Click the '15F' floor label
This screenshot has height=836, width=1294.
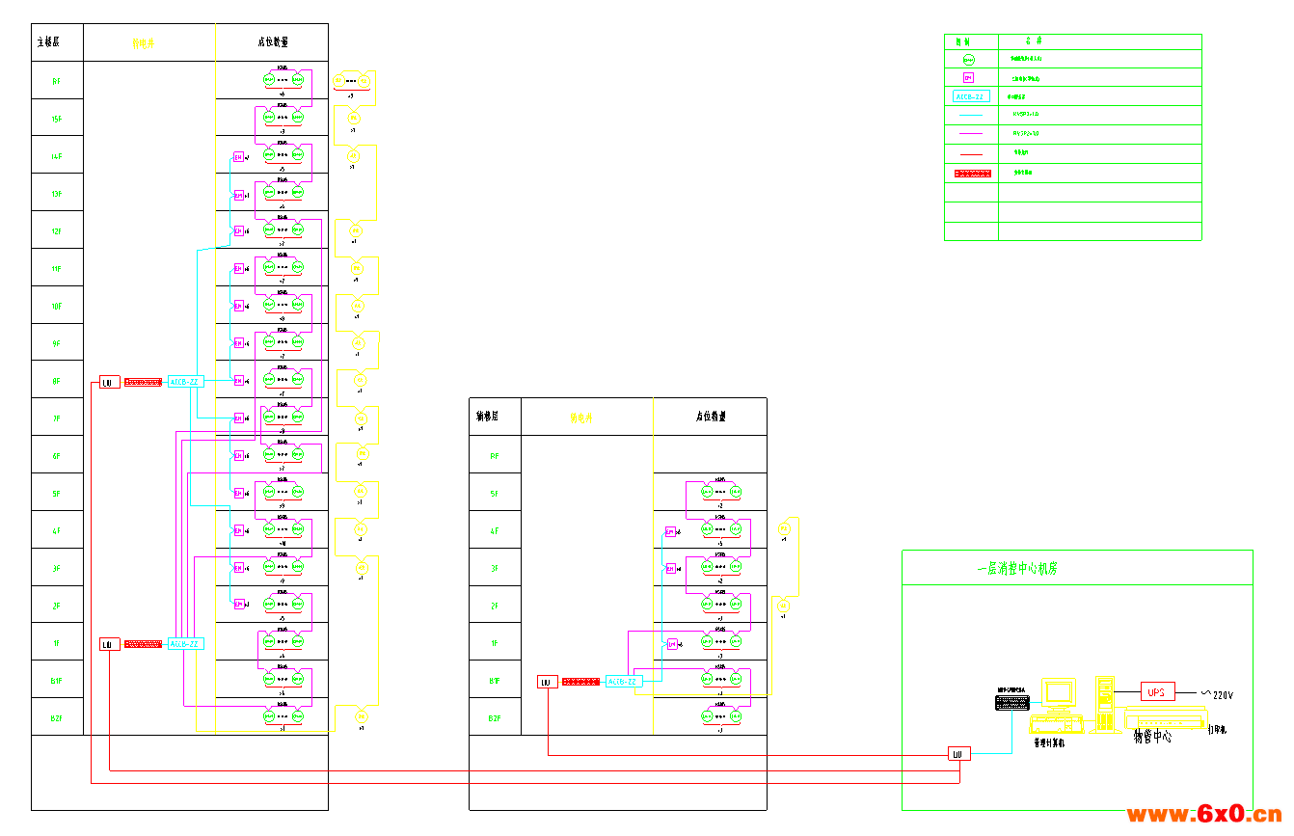tap(57, 120)
